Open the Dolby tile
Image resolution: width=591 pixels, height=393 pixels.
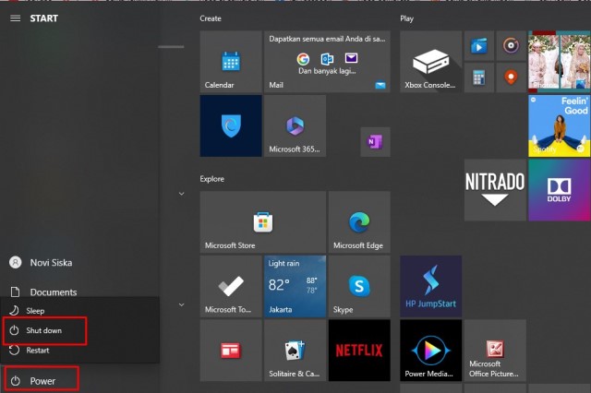[x=560, y=190]
